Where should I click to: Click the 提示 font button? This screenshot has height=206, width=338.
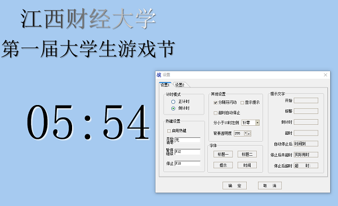[x=223, y=165]
